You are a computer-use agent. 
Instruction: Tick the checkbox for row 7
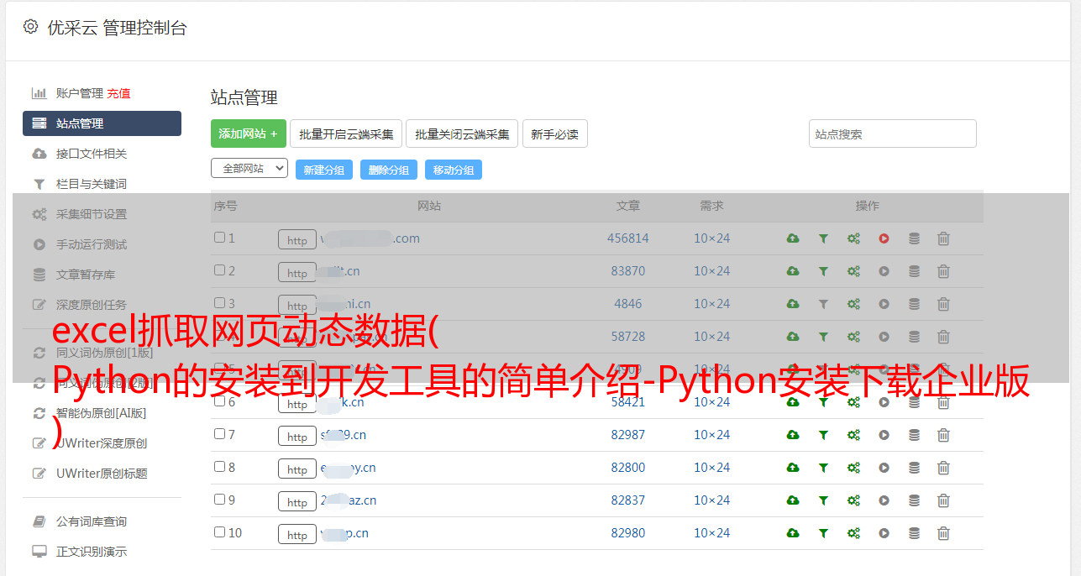tap(219, 434)
